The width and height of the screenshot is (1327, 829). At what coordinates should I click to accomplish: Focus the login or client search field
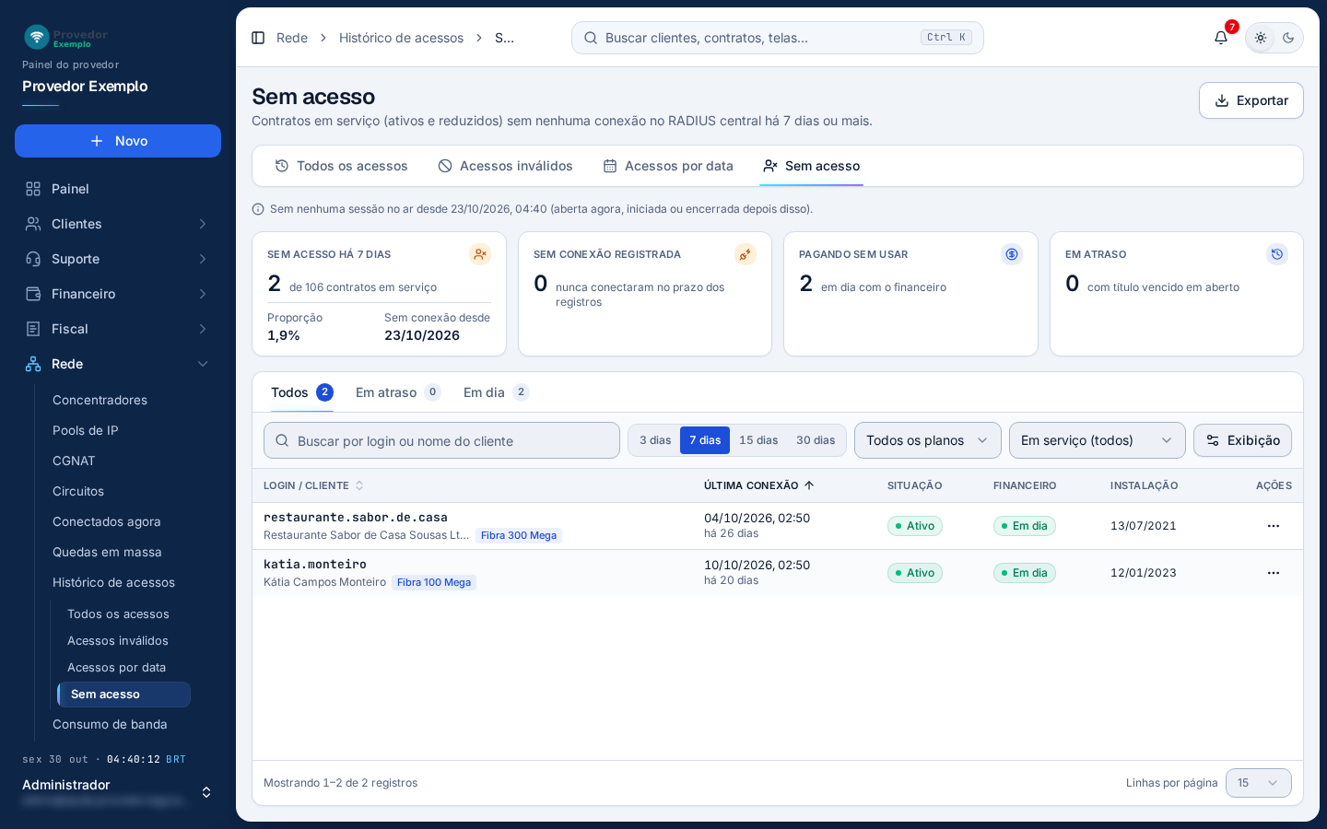441,440
